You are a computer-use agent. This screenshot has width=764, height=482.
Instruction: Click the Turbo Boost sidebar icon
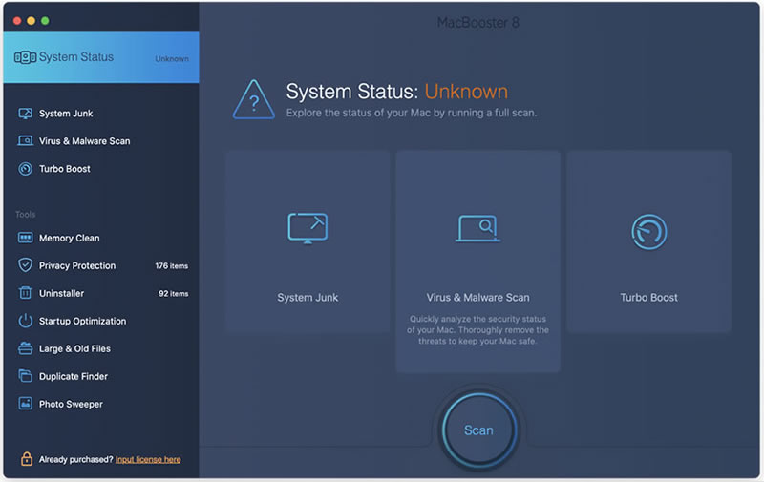pos(26,169)
